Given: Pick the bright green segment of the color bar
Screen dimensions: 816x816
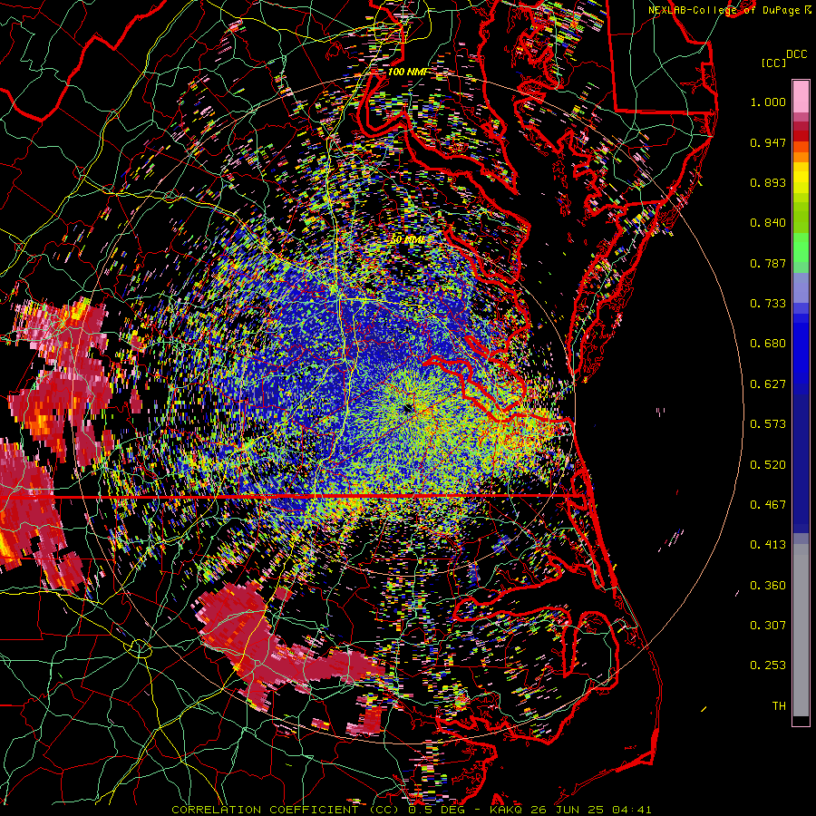Looking at the screenshot, I should pos(801,248).
